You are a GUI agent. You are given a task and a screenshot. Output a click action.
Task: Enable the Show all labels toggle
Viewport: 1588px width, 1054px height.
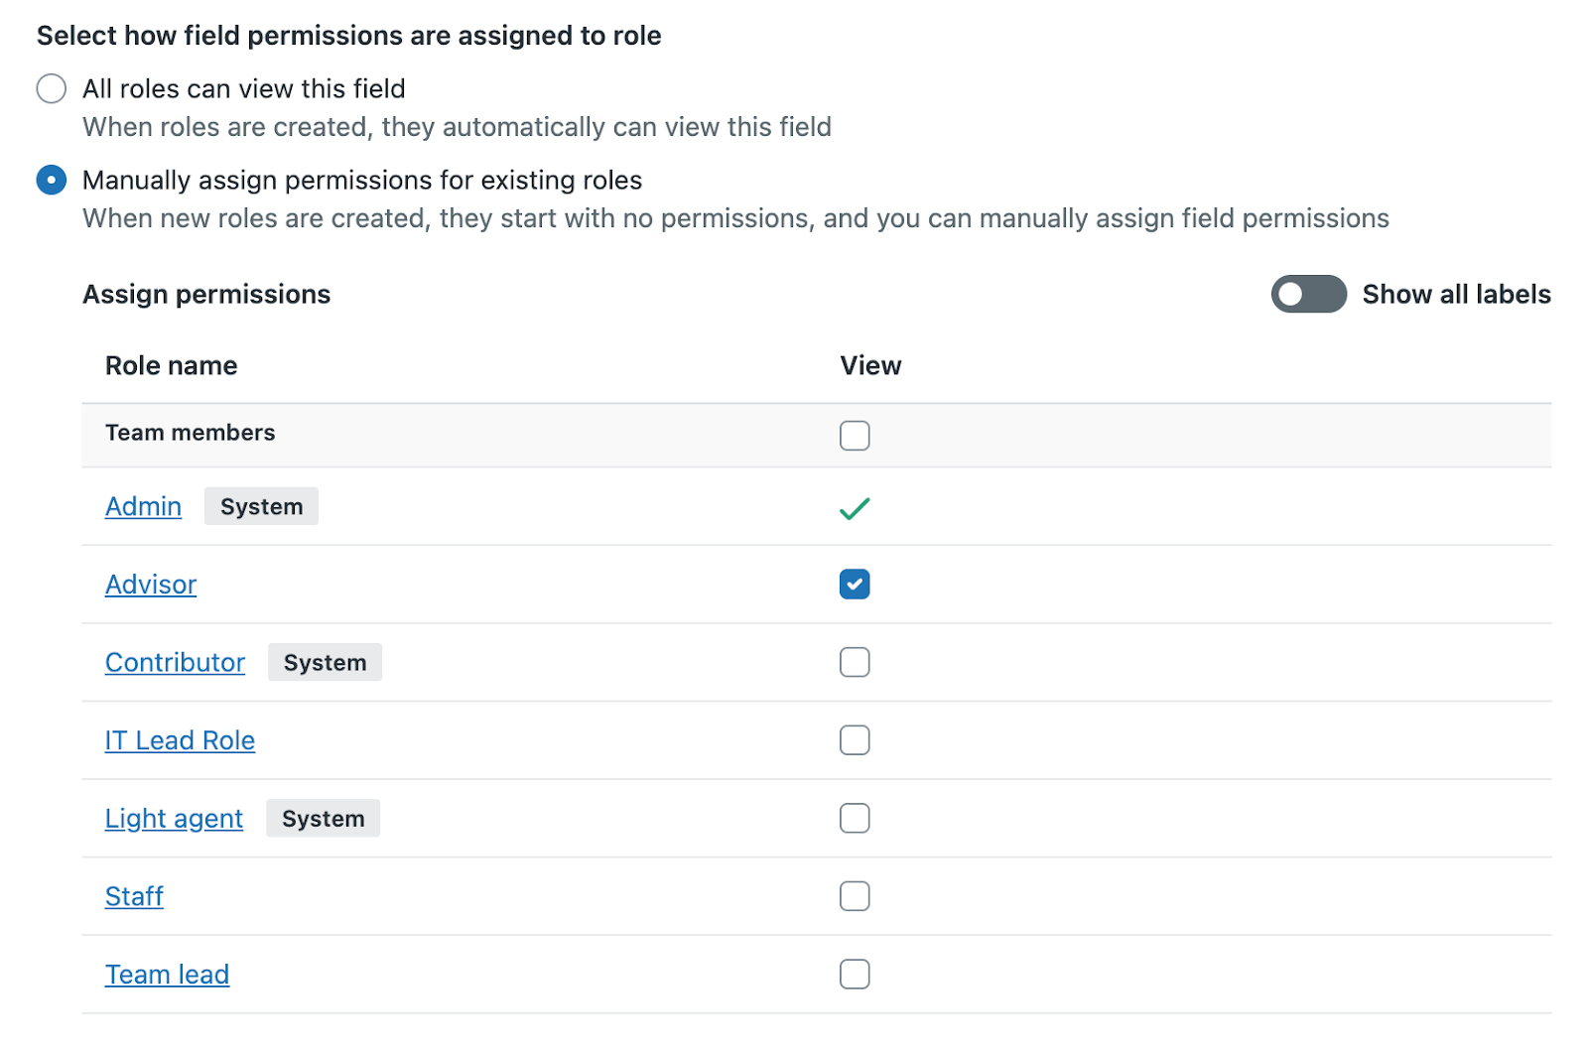[x=1308, y=294]
